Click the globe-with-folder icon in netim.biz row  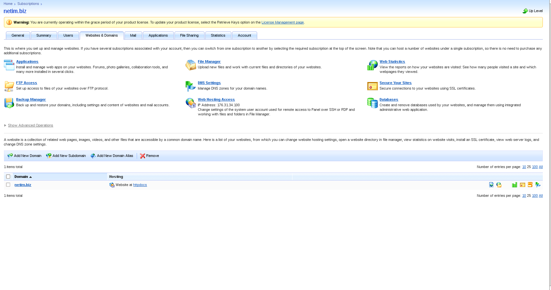[499, 185]
